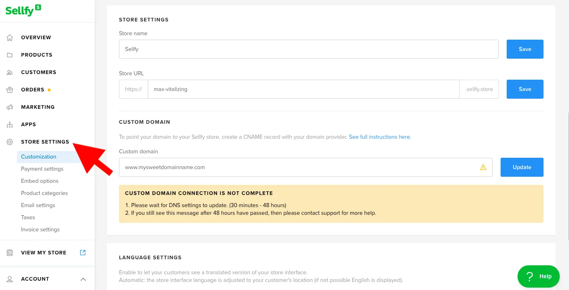Open Payment settings submenu item
This screenshot has height=290, width=569.
[x=42, y=169]
